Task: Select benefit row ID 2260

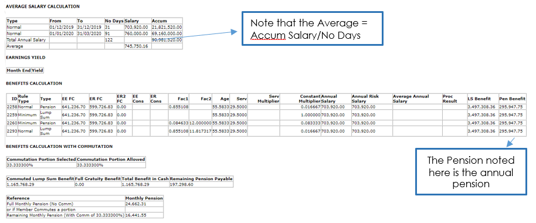Action: 12,123
